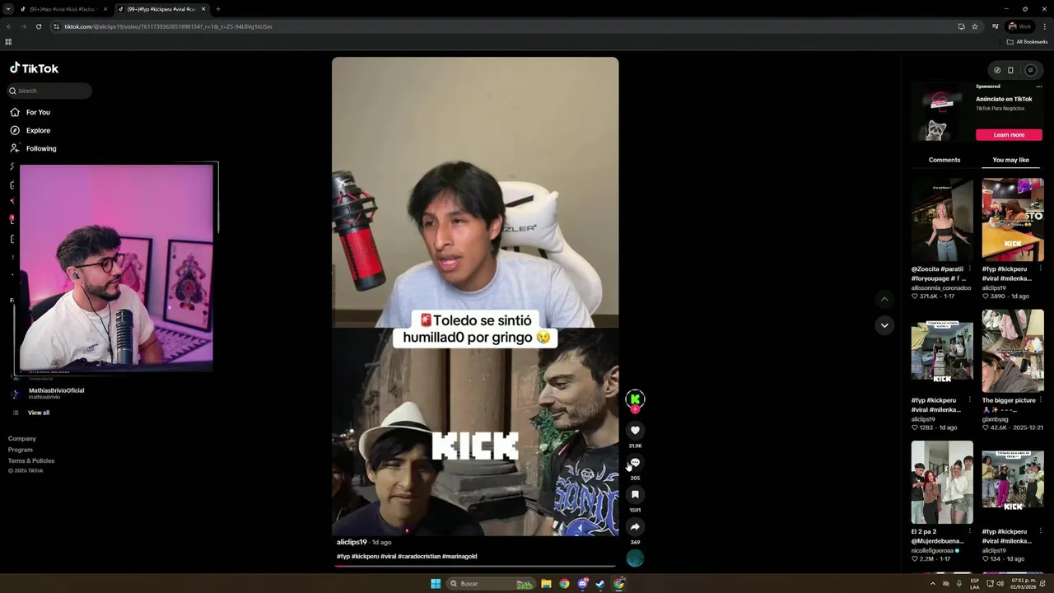Open the browser apps grid icon

[8, 42]
